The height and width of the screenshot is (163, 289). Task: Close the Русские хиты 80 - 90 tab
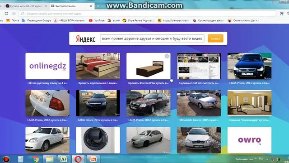(46, 6)
